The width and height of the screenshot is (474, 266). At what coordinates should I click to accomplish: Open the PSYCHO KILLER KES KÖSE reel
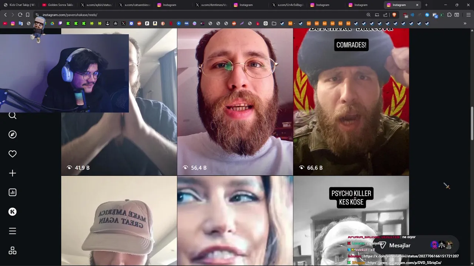click(351, 221)
